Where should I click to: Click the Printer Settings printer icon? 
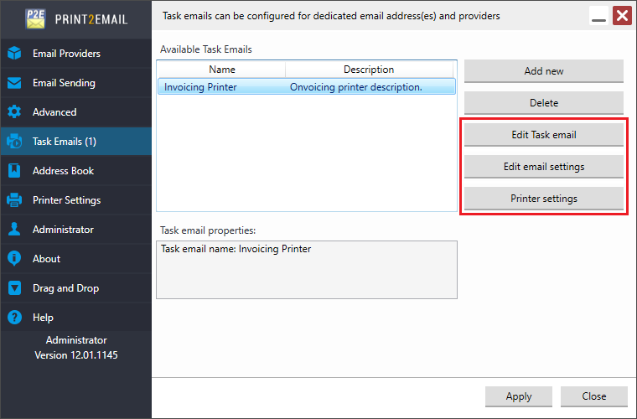point(14,200)
